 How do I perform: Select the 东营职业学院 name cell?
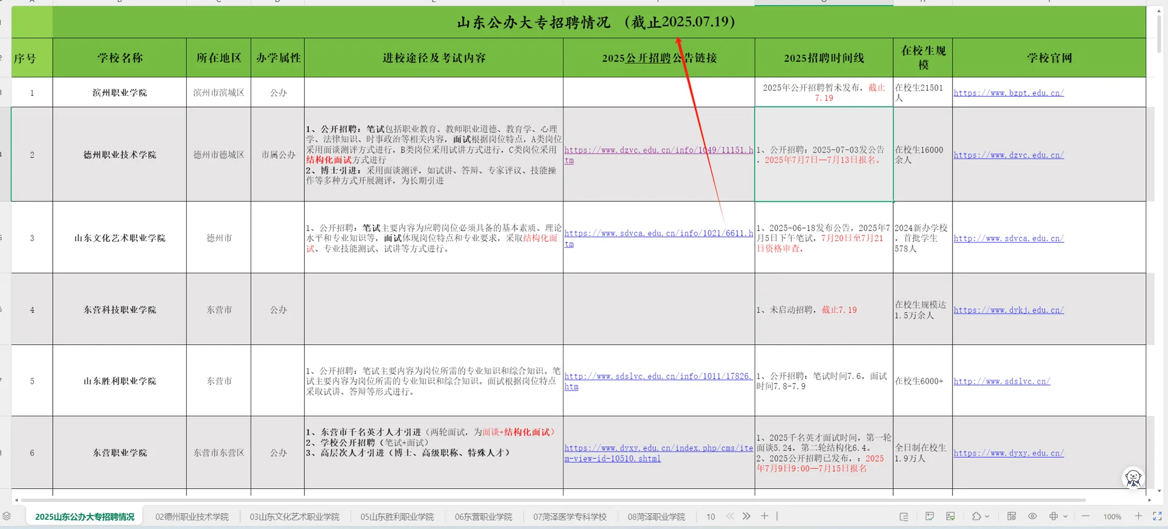pyautogui.click(x=120, y=452)
